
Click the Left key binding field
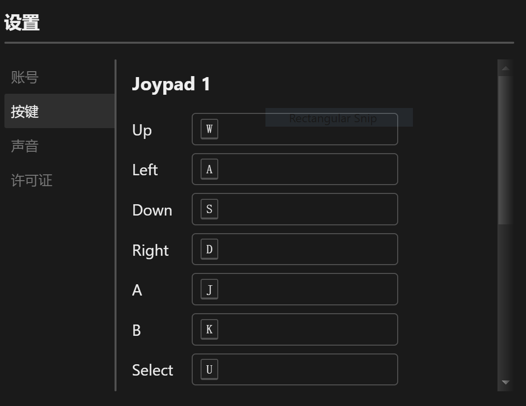[x=295, y=169]
